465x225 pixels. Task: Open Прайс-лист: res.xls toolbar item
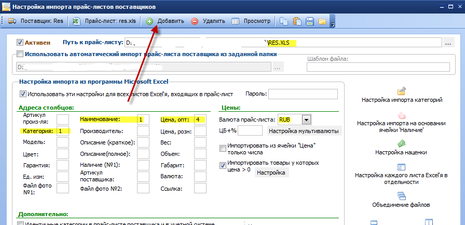[x=105, y=21]
